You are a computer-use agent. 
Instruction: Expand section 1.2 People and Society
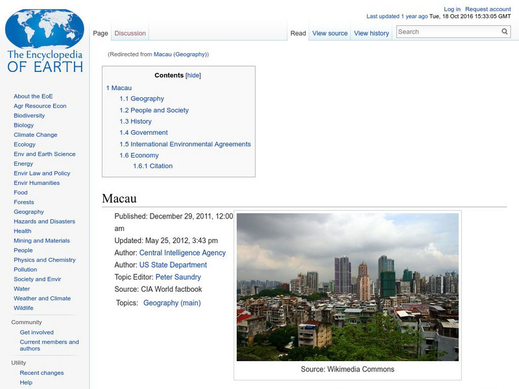pyautogui.click(x=153, y=110)
